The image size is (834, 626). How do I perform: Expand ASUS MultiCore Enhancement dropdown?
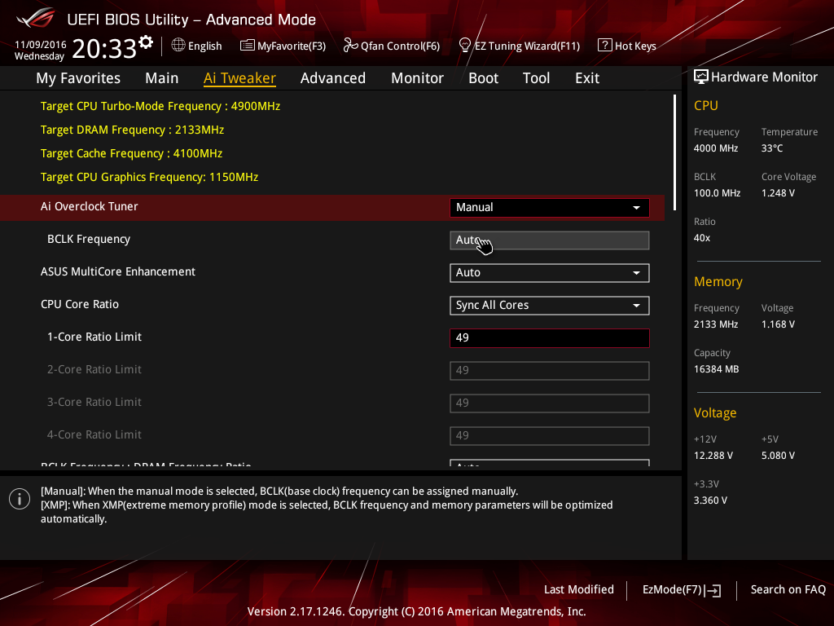(550, 273)
